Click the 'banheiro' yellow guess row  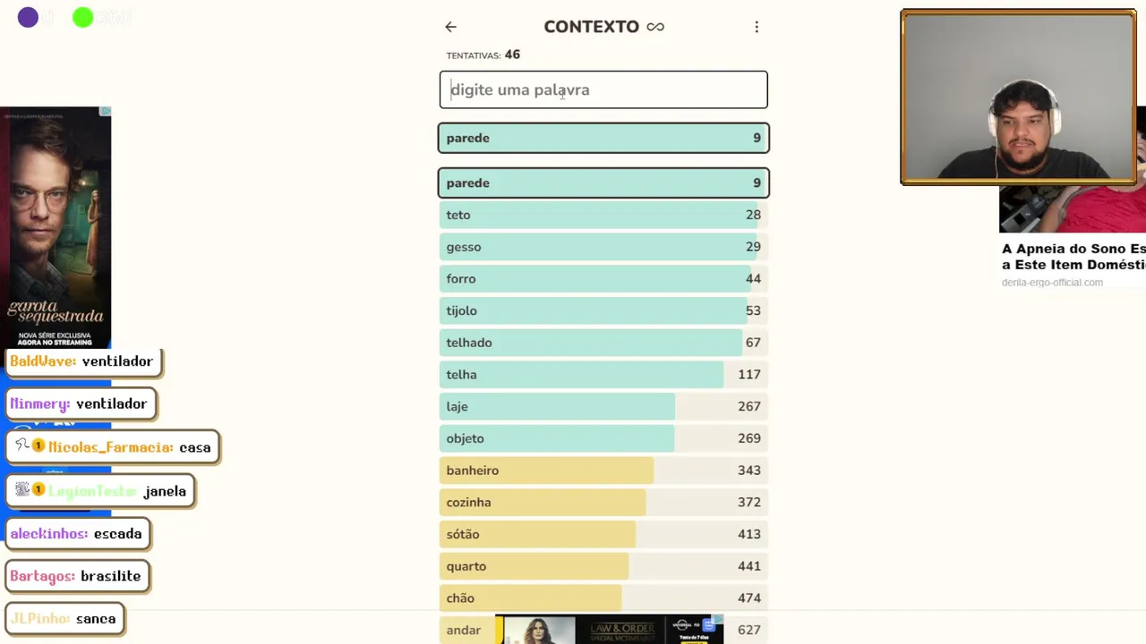(x=603, y=470)
